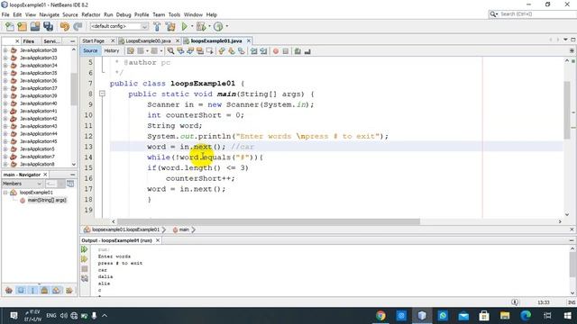Toggle Show Non-Public Members filter in Navigator
Screen dimensions: 577x324
(44, 290)
